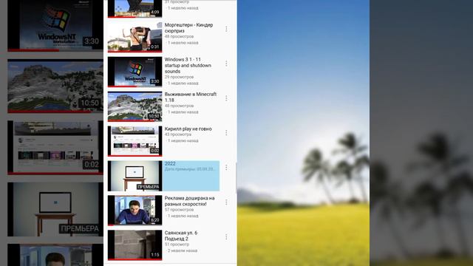The width and height of the screenshot is (473, 266).
Task: Open 'Реклама доширака на разных скоростях!' title
Action: pos(189,201)
